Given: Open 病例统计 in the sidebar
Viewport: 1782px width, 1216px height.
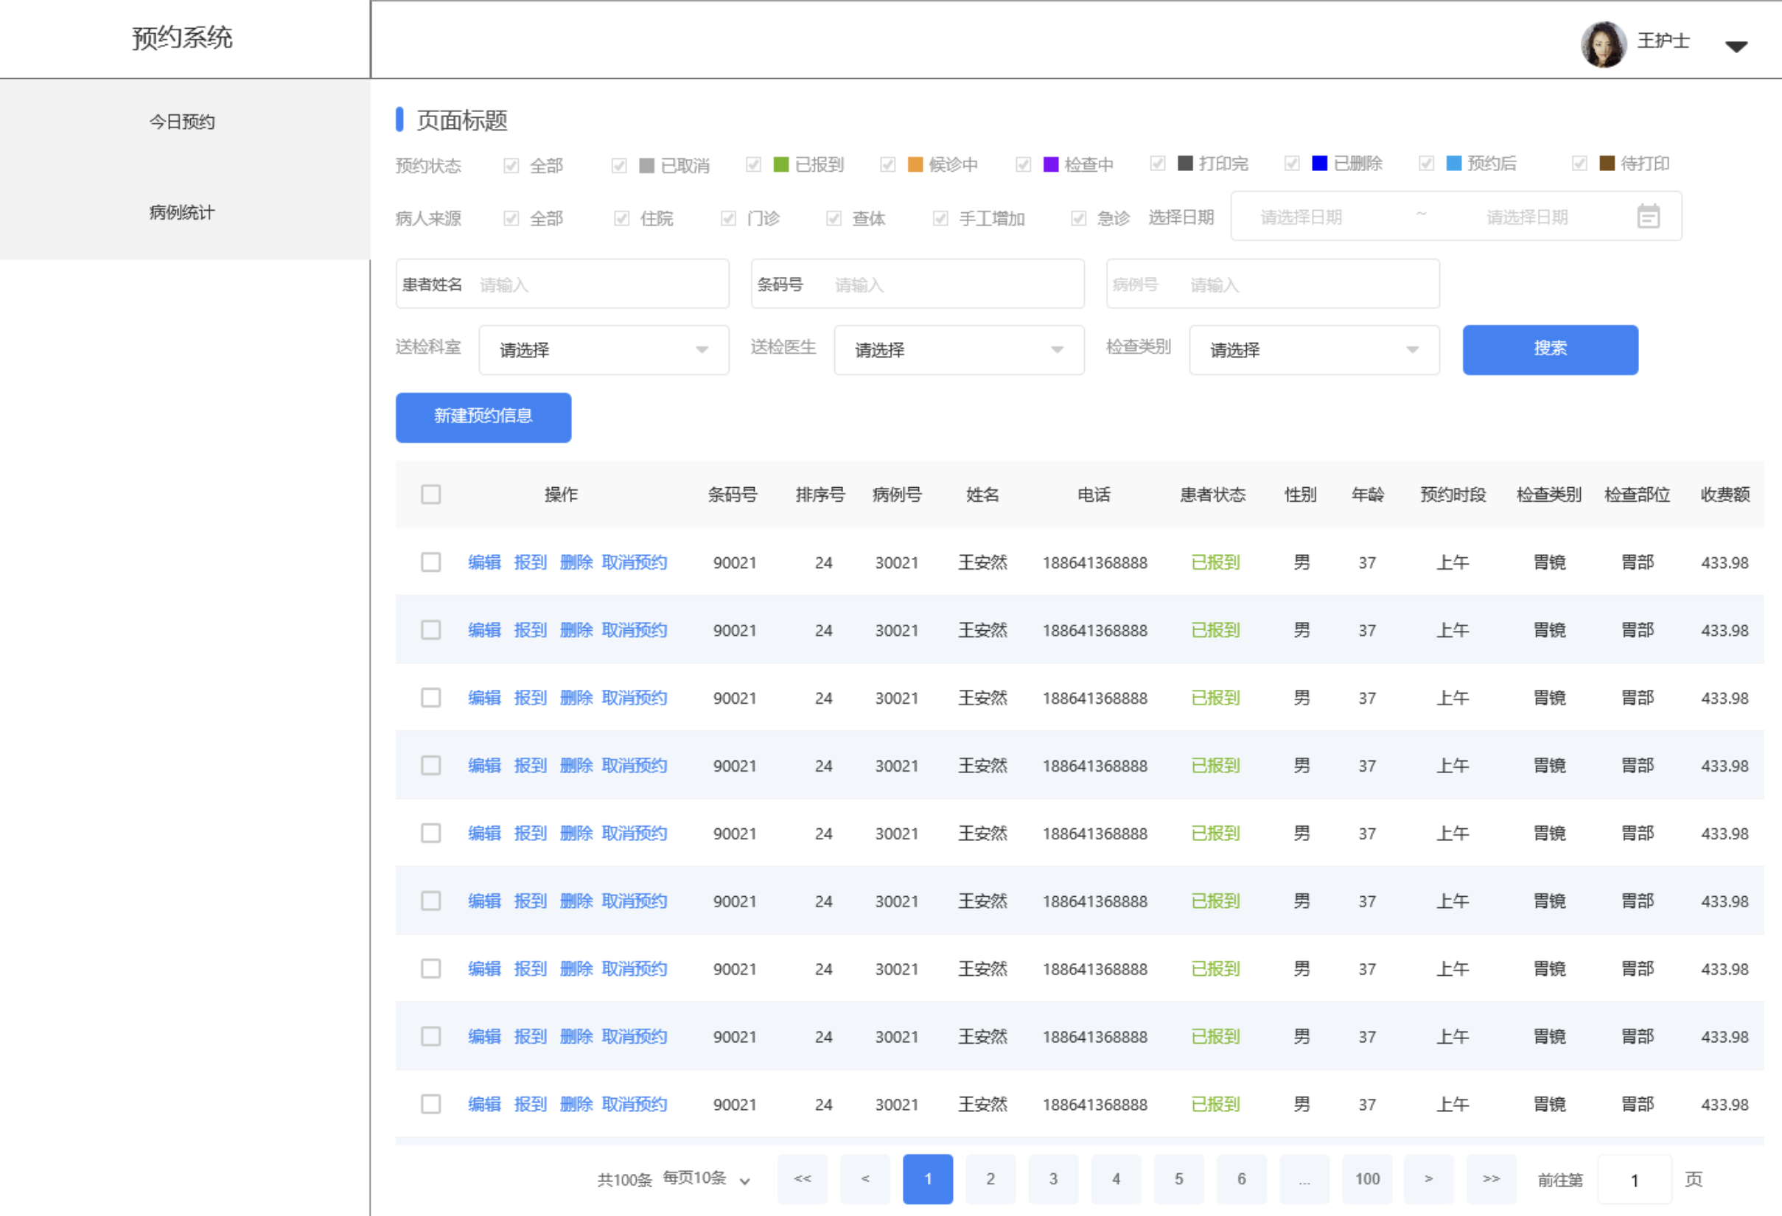Looking at the screenshot, I should (x=182, y=212).
